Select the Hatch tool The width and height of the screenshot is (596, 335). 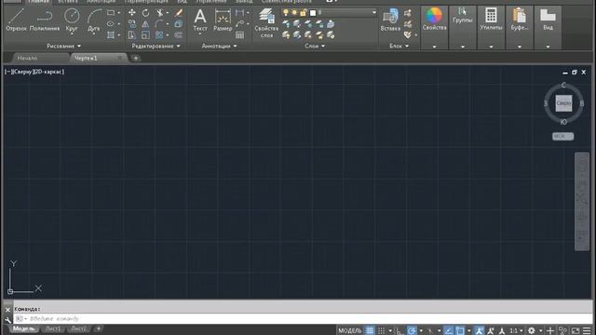[111, 35]
